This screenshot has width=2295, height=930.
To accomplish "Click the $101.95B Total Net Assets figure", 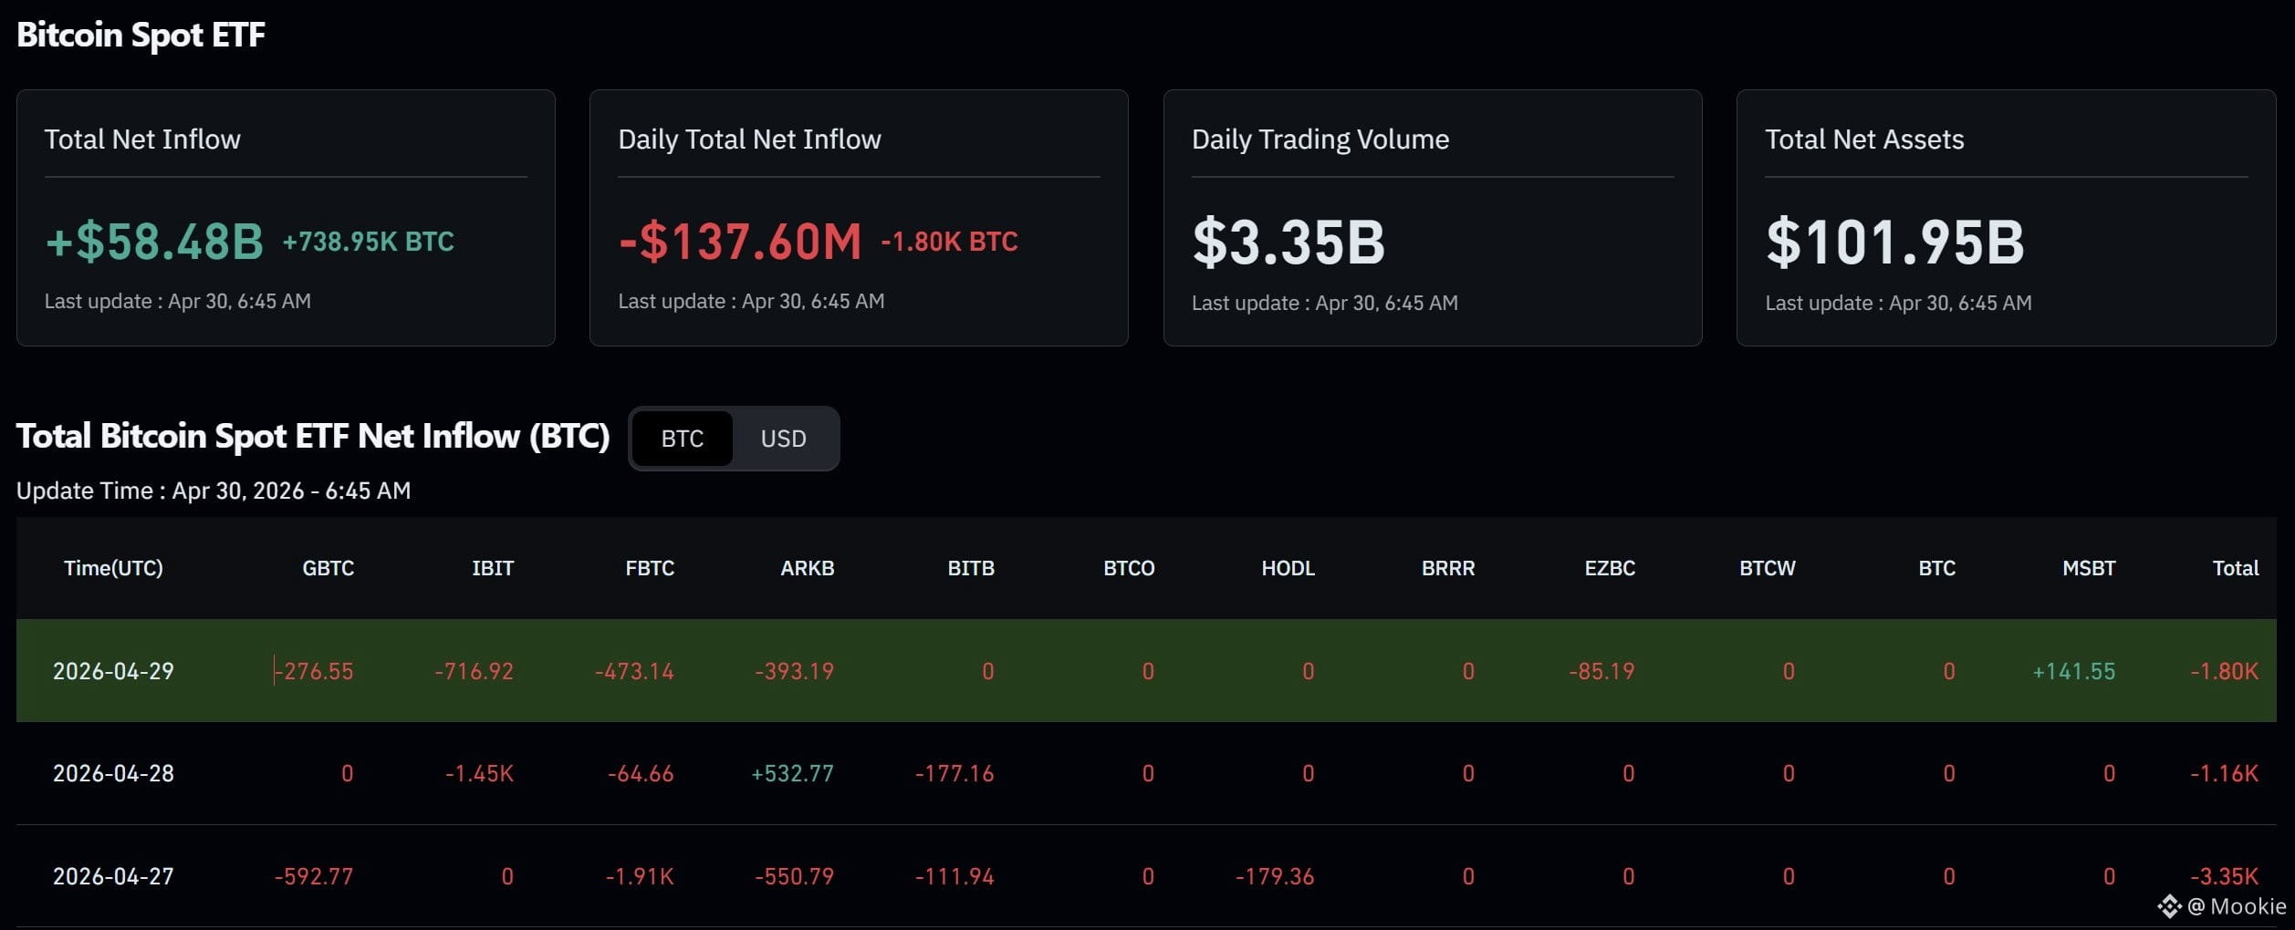I will pyautogui.click(x=1895, y=243).
